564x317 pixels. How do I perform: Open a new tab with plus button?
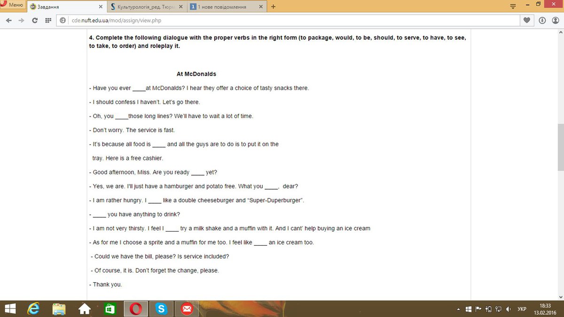click(x=274, y=7)
